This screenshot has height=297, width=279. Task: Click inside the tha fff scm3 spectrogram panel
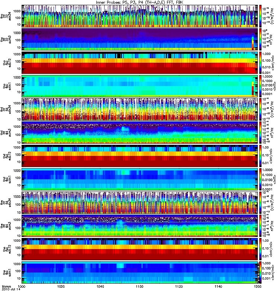140,39
